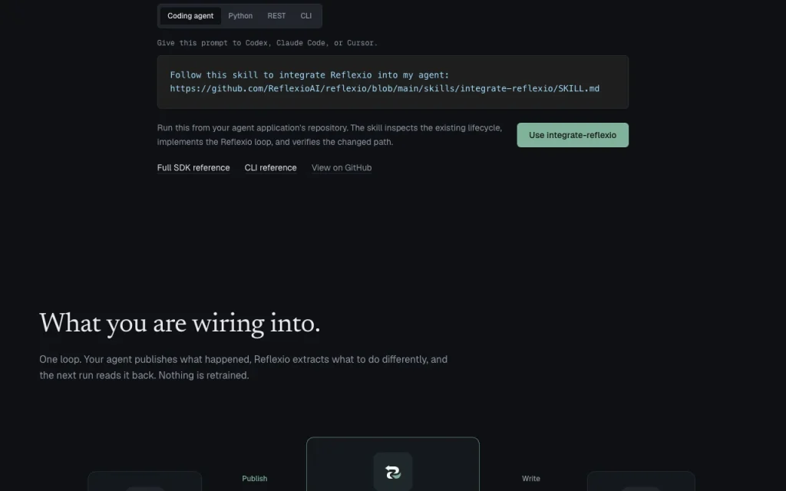Switch to the CLI tab
This screenshot has height=491, width=786.
(x=305, y=16)
